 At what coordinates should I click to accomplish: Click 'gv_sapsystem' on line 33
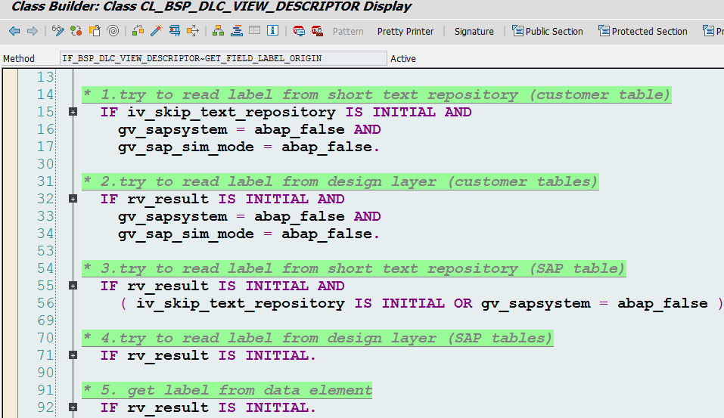pyautogui.click(x=172, y=217)
